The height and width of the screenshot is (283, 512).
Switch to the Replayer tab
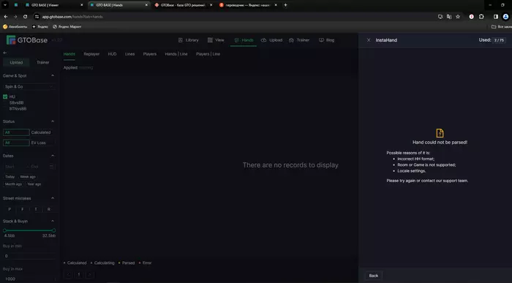[91, 54]
